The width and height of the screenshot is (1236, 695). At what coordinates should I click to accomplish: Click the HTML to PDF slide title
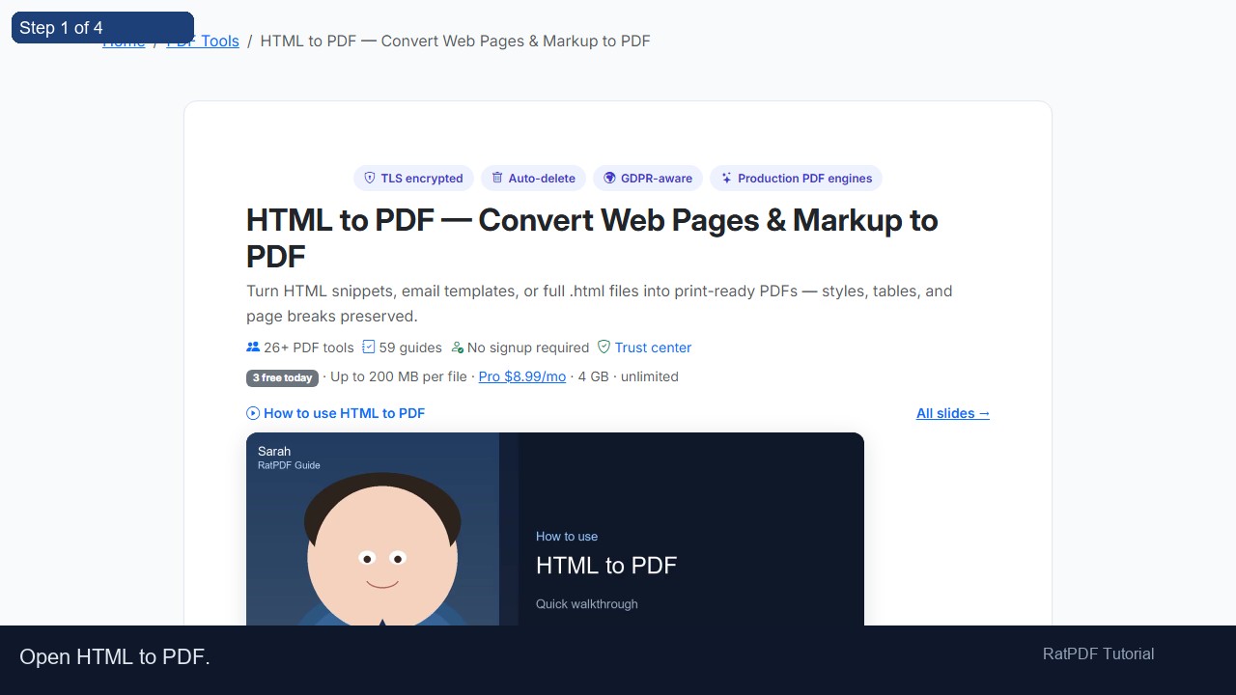(x=606, y=566)
